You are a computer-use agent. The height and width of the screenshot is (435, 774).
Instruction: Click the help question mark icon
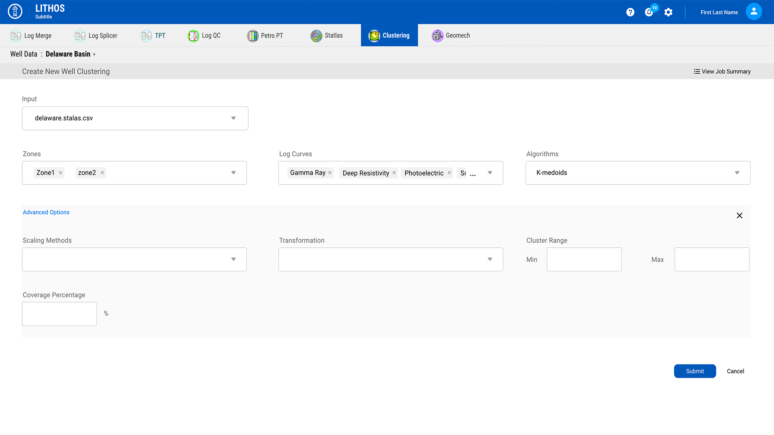point(630,12)
